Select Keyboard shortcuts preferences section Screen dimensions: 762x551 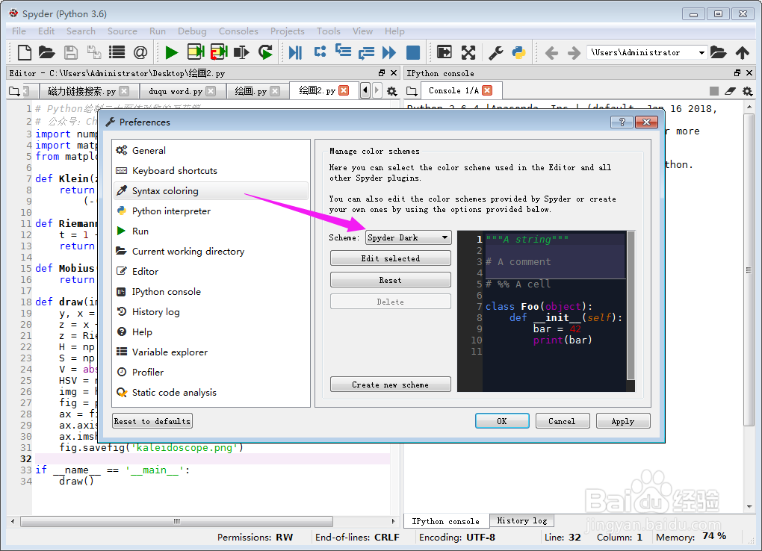point(211,170)
